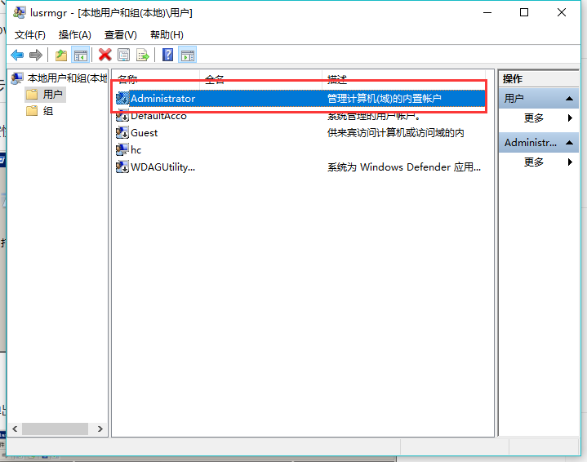Select the 用户 folder in the tree
The width and height of the screenshot is (587, 462).
click(x=52, y=95)
